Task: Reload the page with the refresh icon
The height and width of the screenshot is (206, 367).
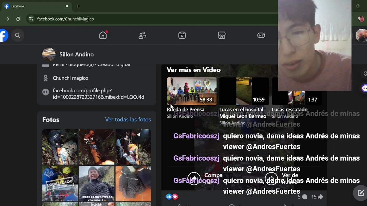Action: 18,19
